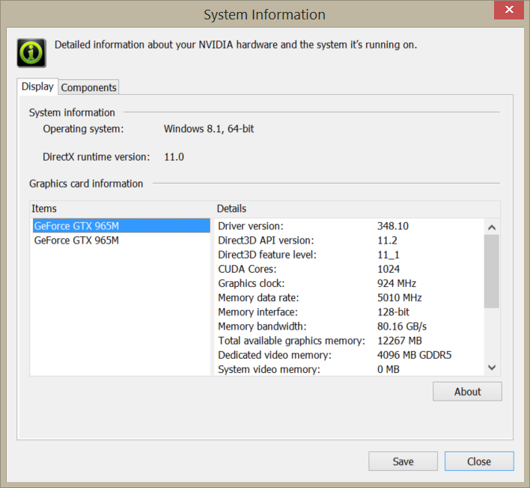Close the dialog with the red X
Screen dimensions: 530x488
[509, 10]
